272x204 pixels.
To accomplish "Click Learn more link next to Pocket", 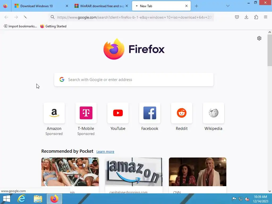I will [x=105, y=151].
